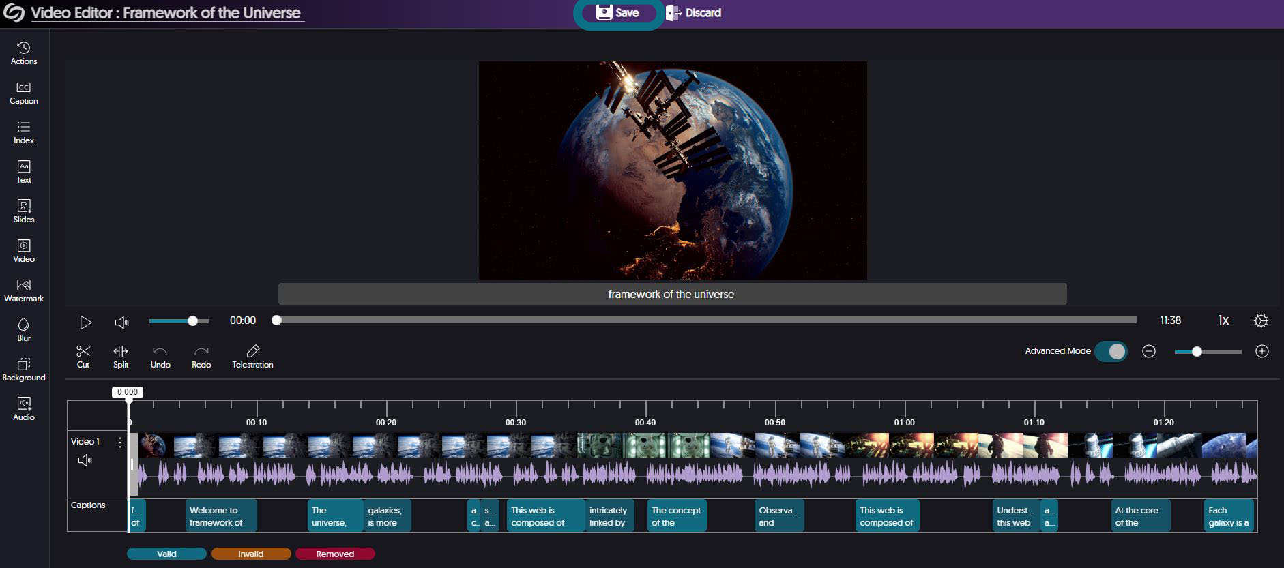Adjust the player volume slider
Screen dimensions: 1284x568
coord(179,320)
